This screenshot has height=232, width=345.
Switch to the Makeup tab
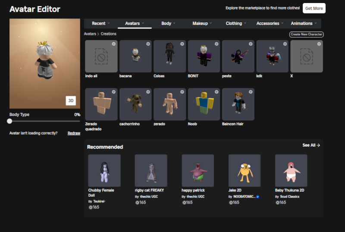202,23
